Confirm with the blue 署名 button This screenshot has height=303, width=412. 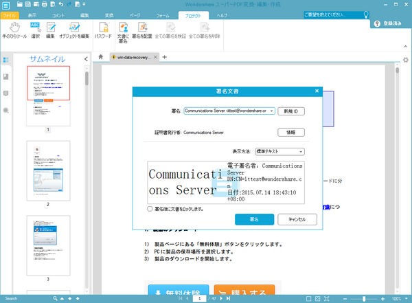254,219
